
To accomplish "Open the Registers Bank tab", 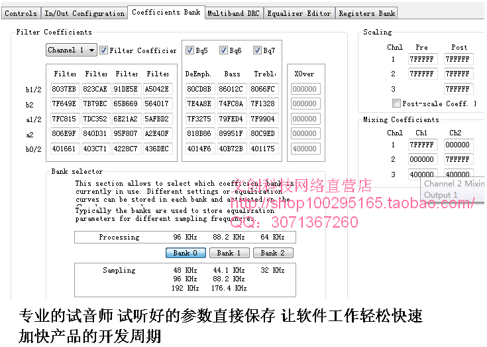I will tap(366, 13).
